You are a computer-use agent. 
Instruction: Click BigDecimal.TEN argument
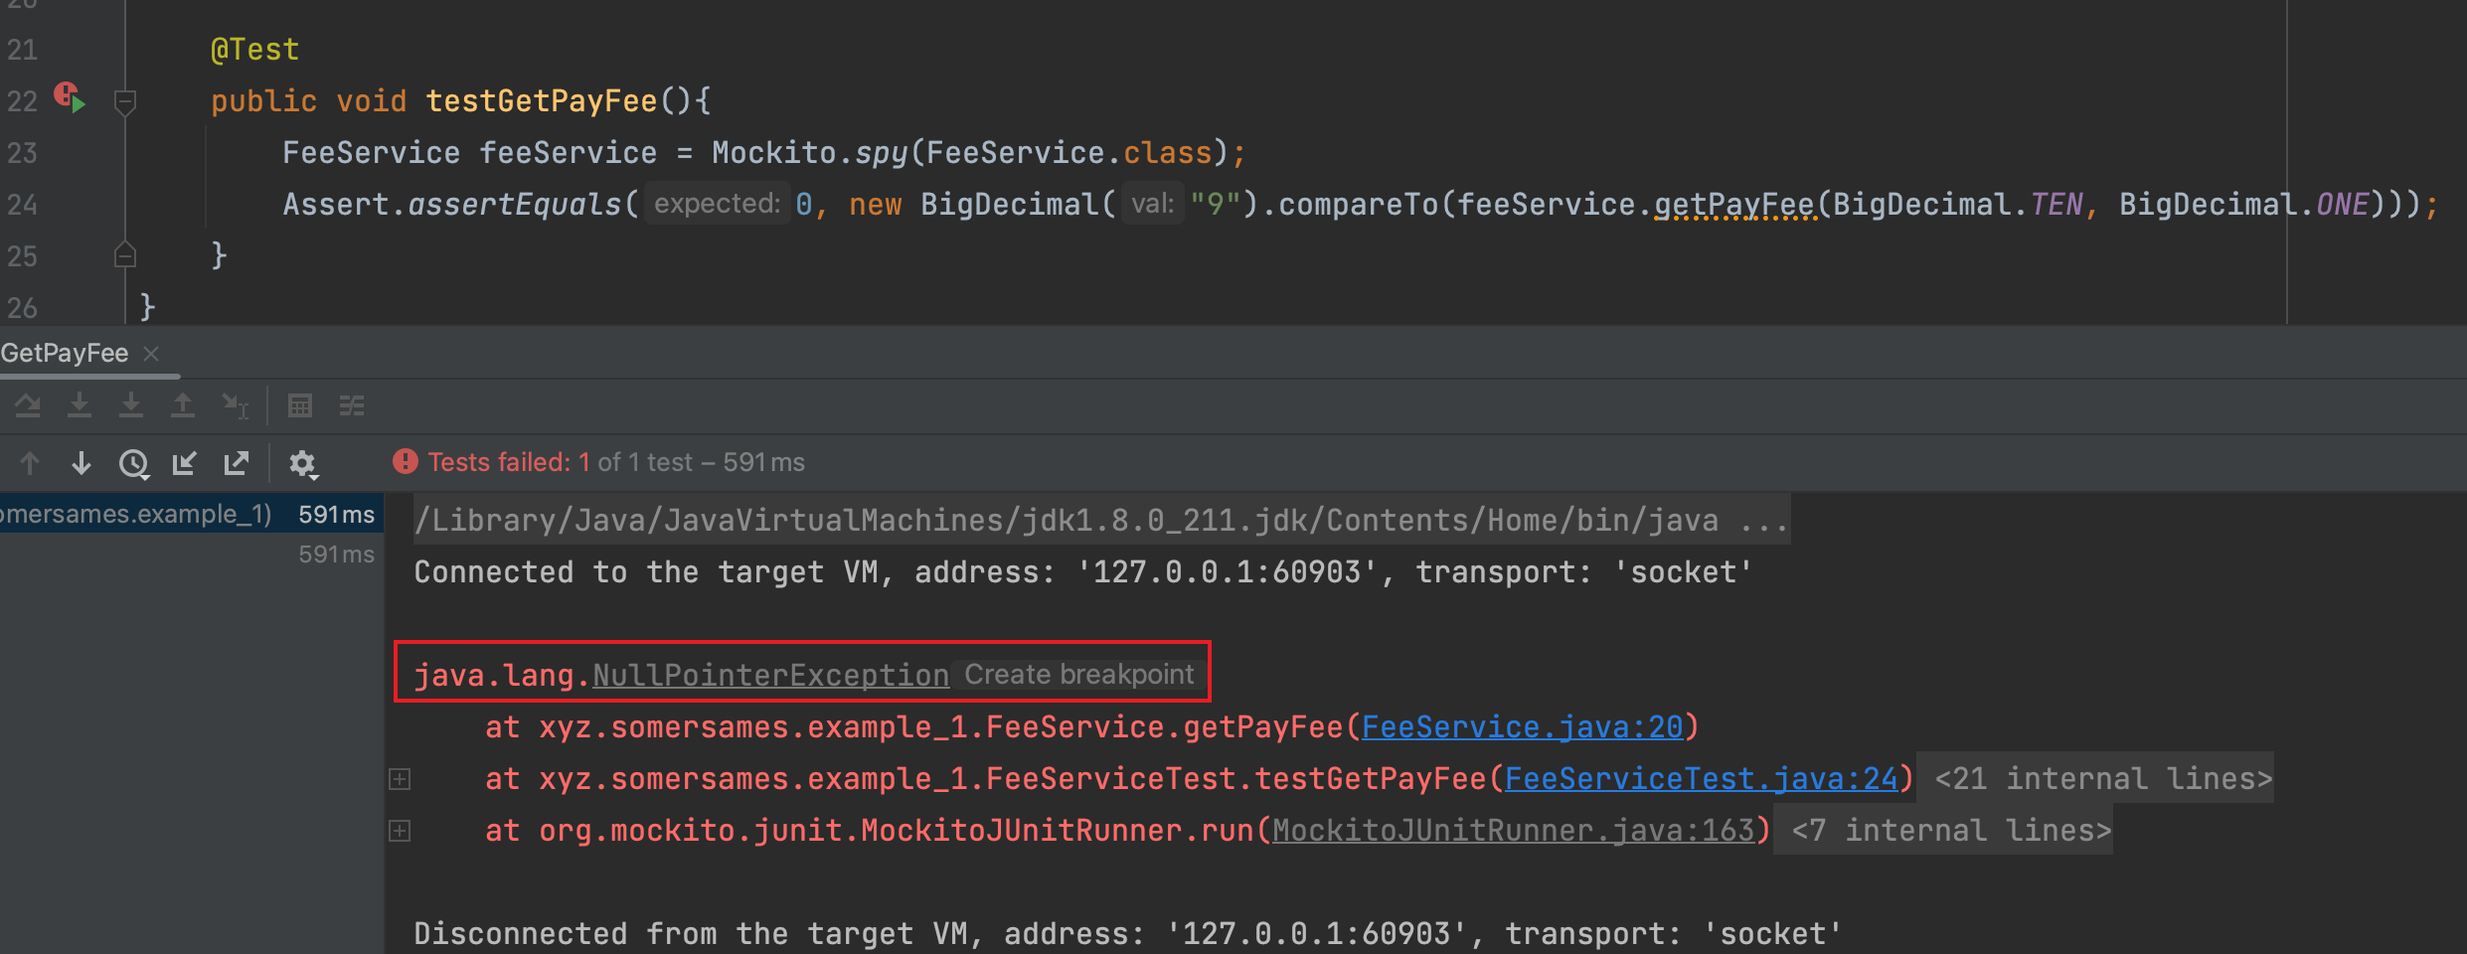click(x=1957, y=205)
